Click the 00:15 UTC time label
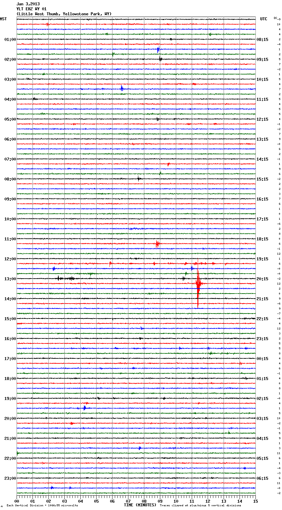Screen dimensions: 282x510 click(262, 359)
